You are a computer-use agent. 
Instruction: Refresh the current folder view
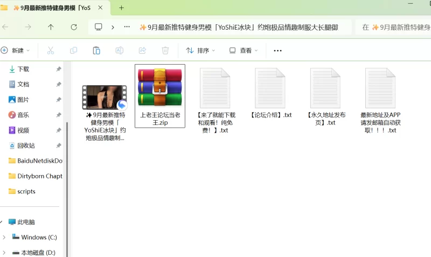pyautogui.click(x=74, y=27)
